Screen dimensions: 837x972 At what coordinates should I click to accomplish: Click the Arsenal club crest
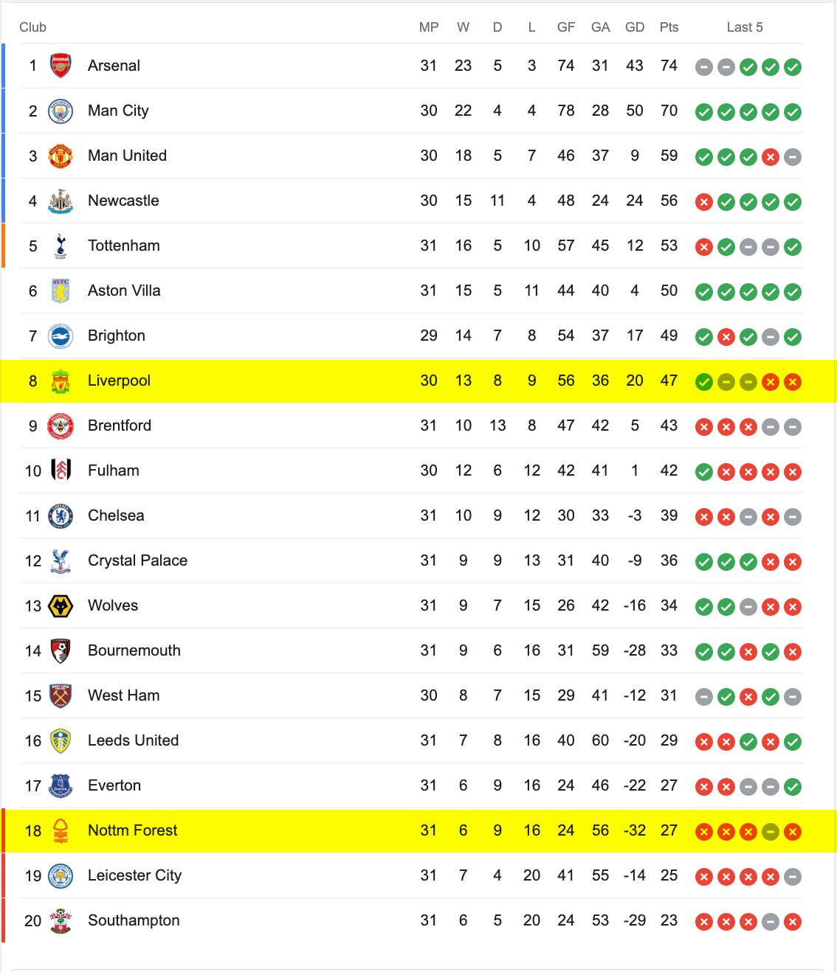pyautogui.click(x=61, y=66)
